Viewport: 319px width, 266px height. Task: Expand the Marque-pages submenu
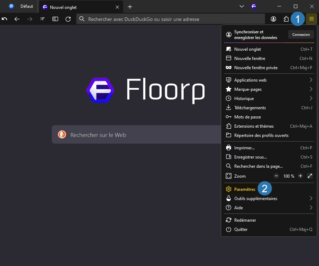[269, 89]
